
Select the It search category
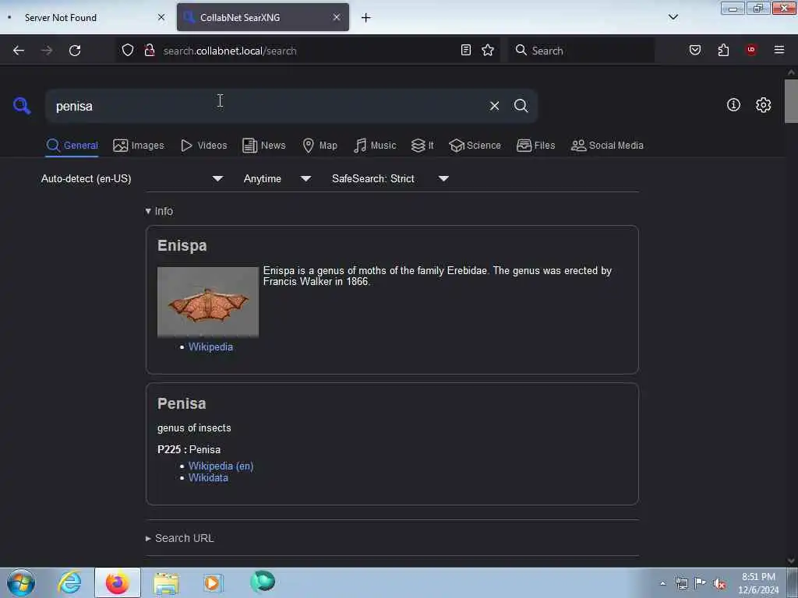tap(422, 146)
